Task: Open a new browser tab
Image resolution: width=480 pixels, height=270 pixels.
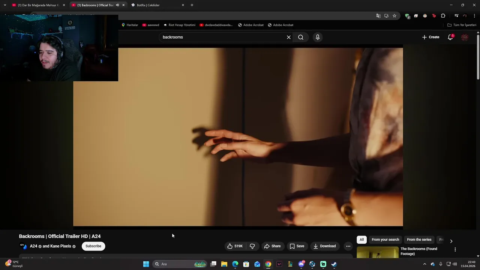Action: pos(192,5)
